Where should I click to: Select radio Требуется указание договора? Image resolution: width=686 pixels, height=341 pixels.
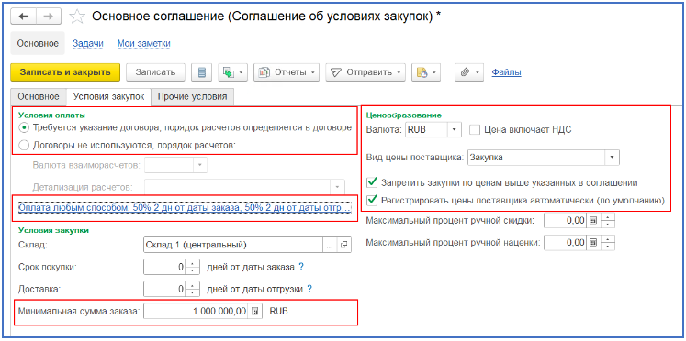(25, 128)
